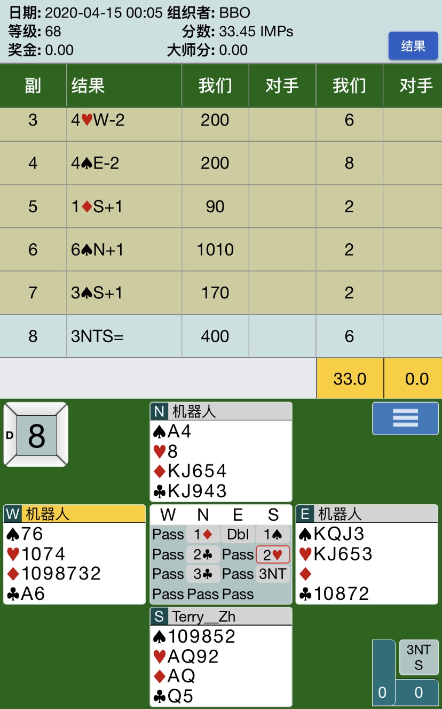The width and height of the screenshot is (442, 709).
Task: Click the first 我们 score column header
Action: click(215, 85)
